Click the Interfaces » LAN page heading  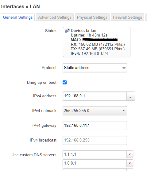[x=20, y=6]
